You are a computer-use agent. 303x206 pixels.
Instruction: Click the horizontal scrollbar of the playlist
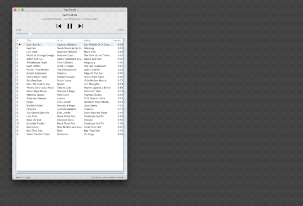(70, 172)
